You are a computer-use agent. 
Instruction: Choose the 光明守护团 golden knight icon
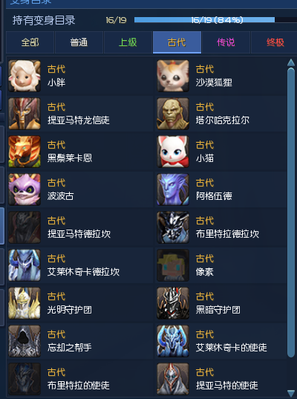click(25, 303)
